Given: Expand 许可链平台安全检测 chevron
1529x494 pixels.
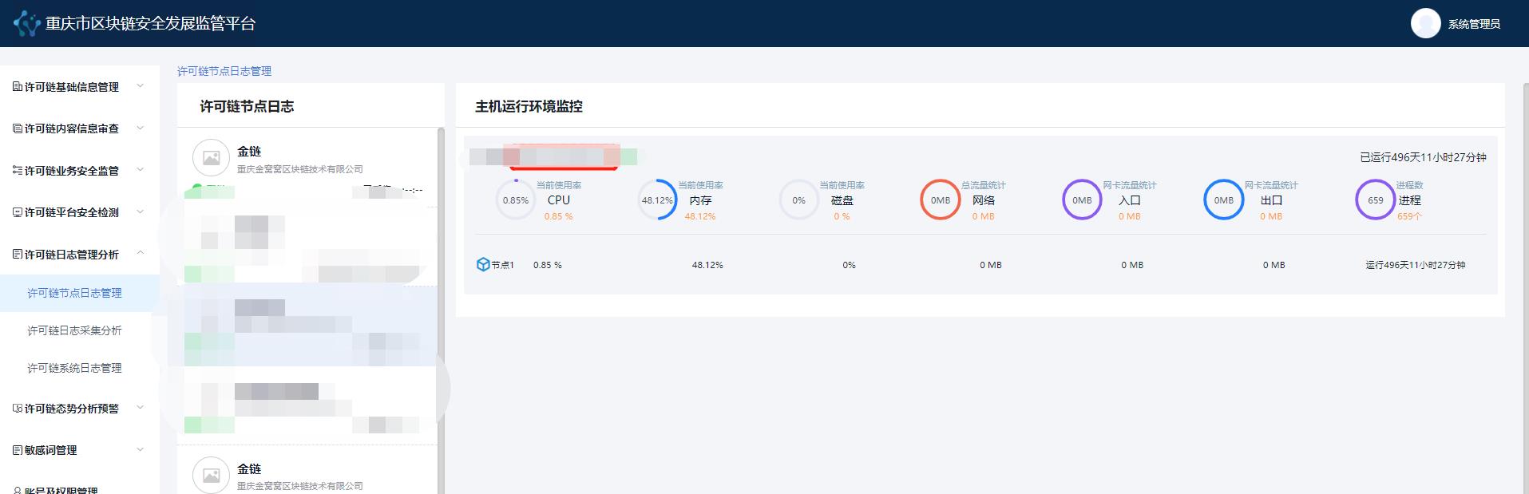Looking at the screenshot, I should (x=141, y=211).
